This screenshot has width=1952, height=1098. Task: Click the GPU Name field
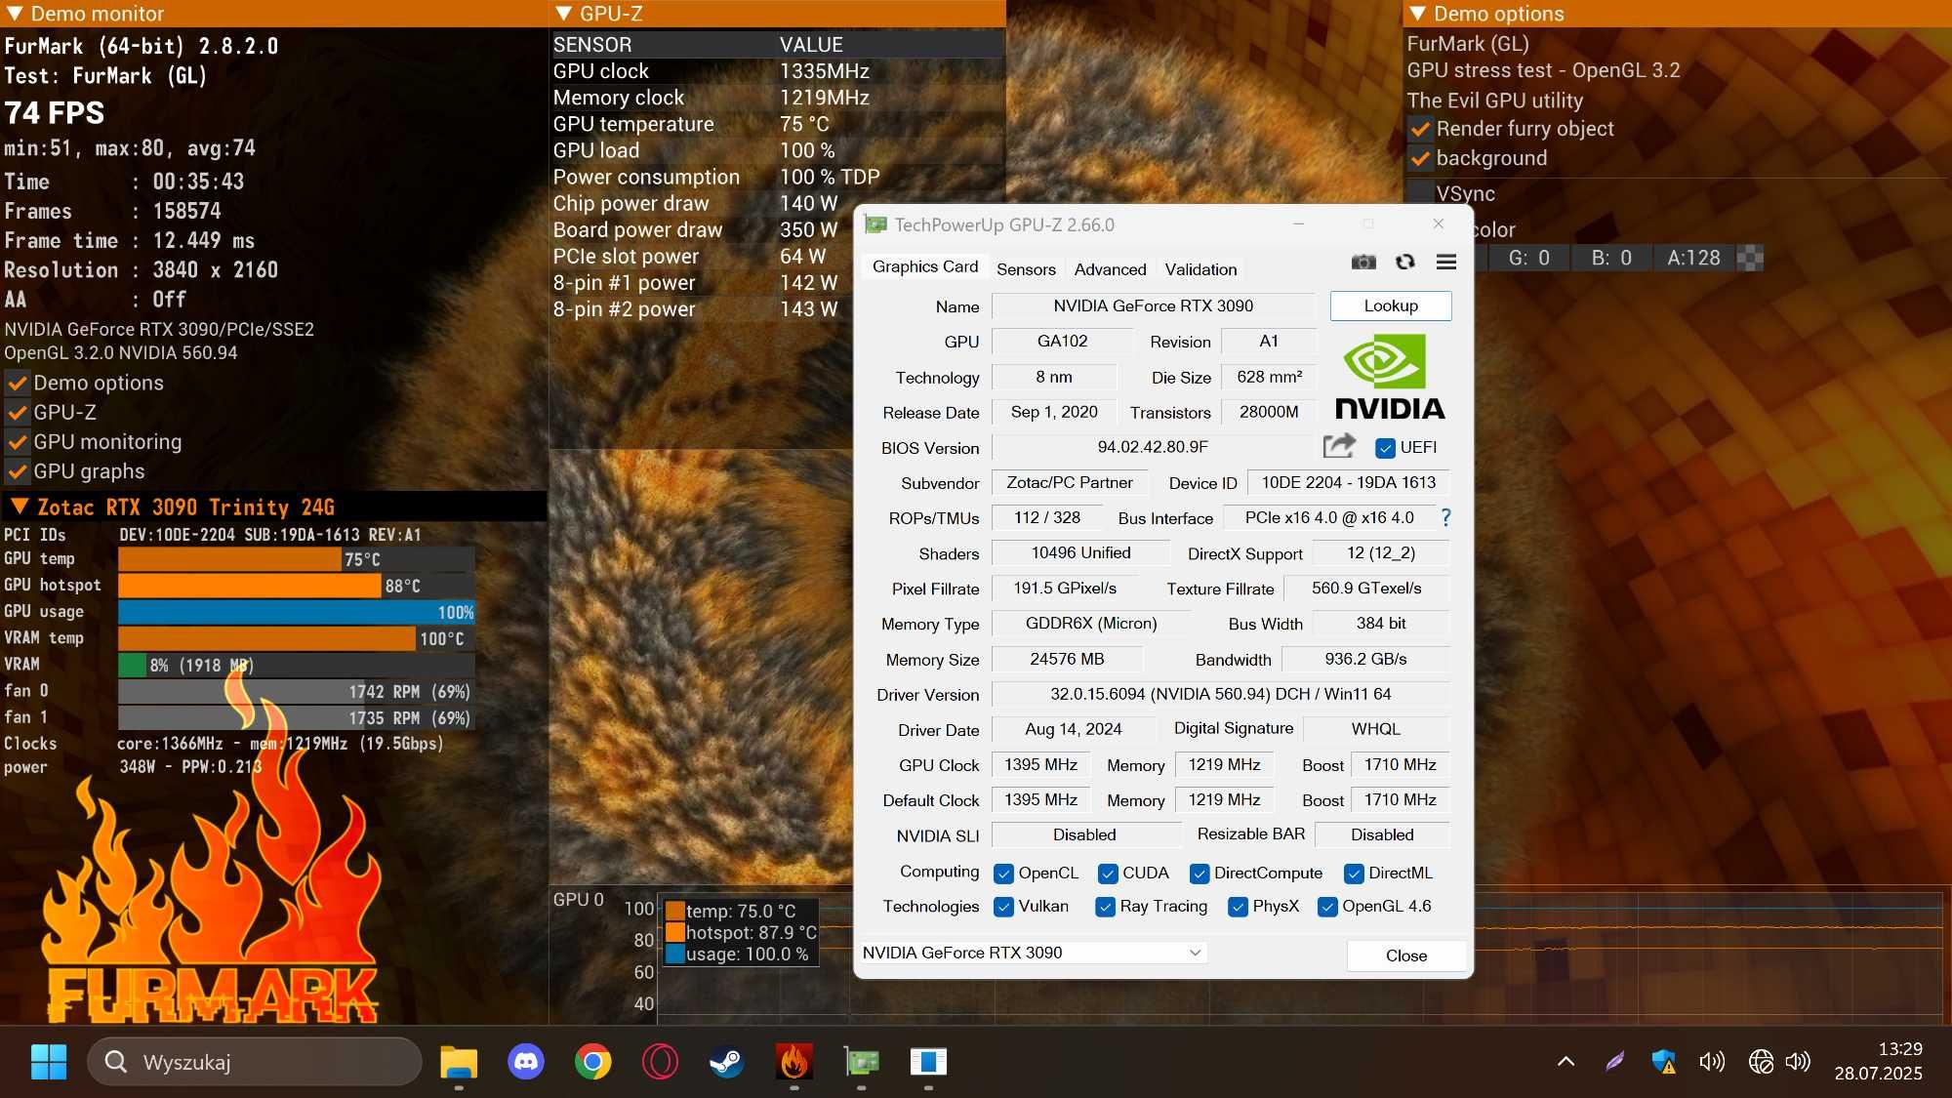(x=1154, y=305)
